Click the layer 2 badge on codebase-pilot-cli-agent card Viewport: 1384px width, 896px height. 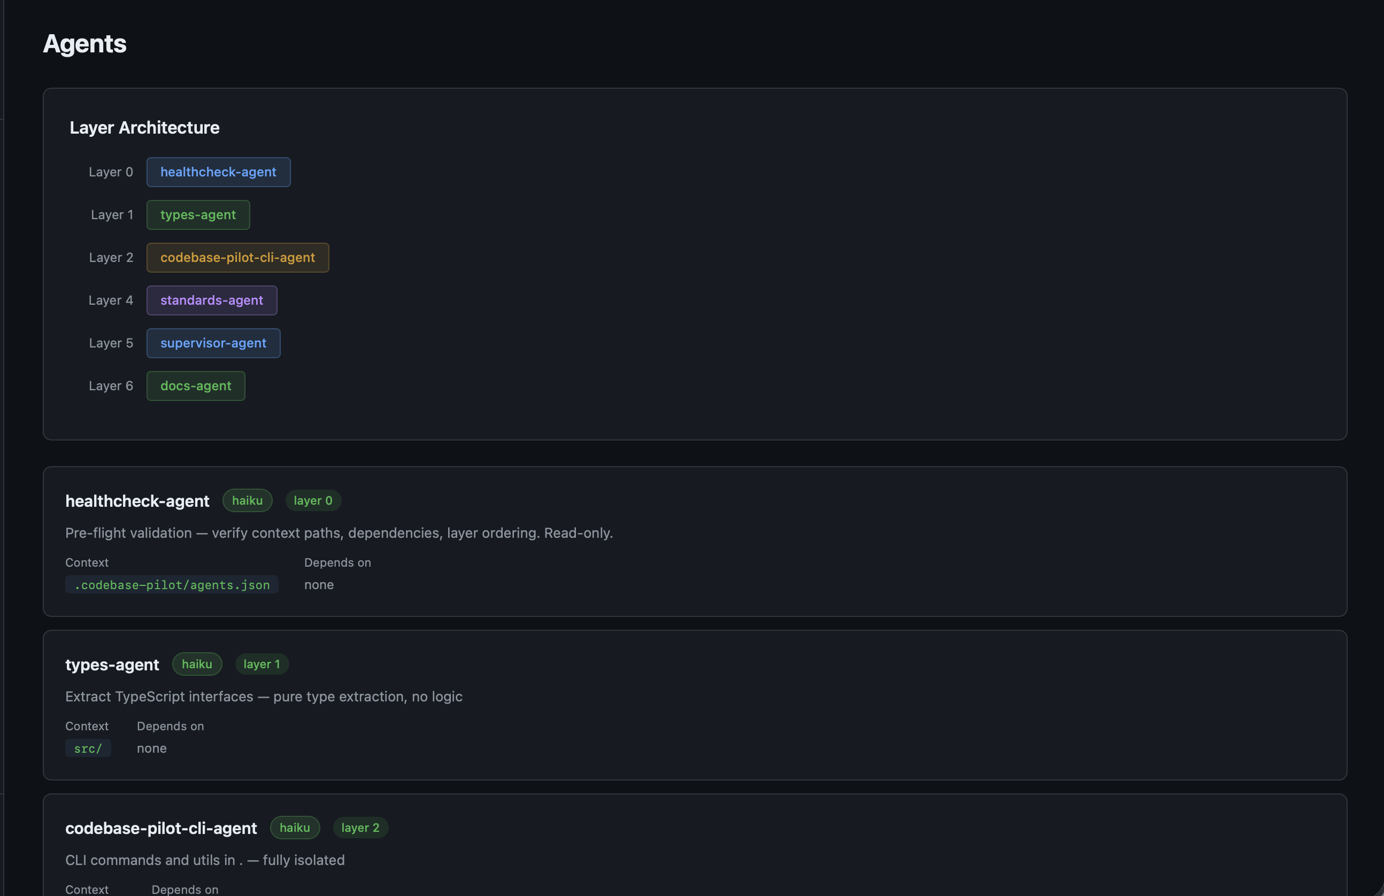[x=360, y=828]
